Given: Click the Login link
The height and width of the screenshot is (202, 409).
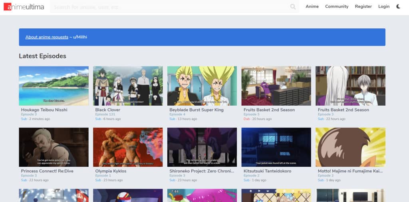Looking at the screenshot, I should pyautogui.click(x=383, y=6).
